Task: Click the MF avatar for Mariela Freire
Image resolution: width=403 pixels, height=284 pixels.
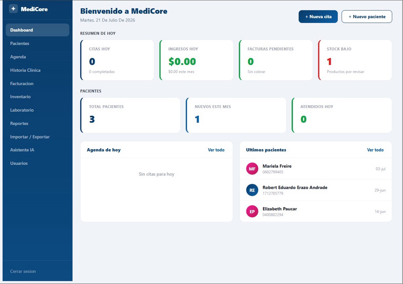Action: (252, 169)
